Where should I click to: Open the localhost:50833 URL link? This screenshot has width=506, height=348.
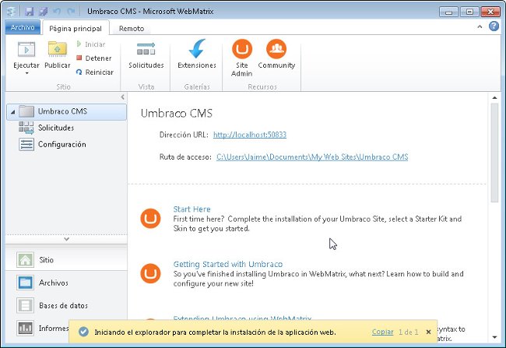pos(250,135)
